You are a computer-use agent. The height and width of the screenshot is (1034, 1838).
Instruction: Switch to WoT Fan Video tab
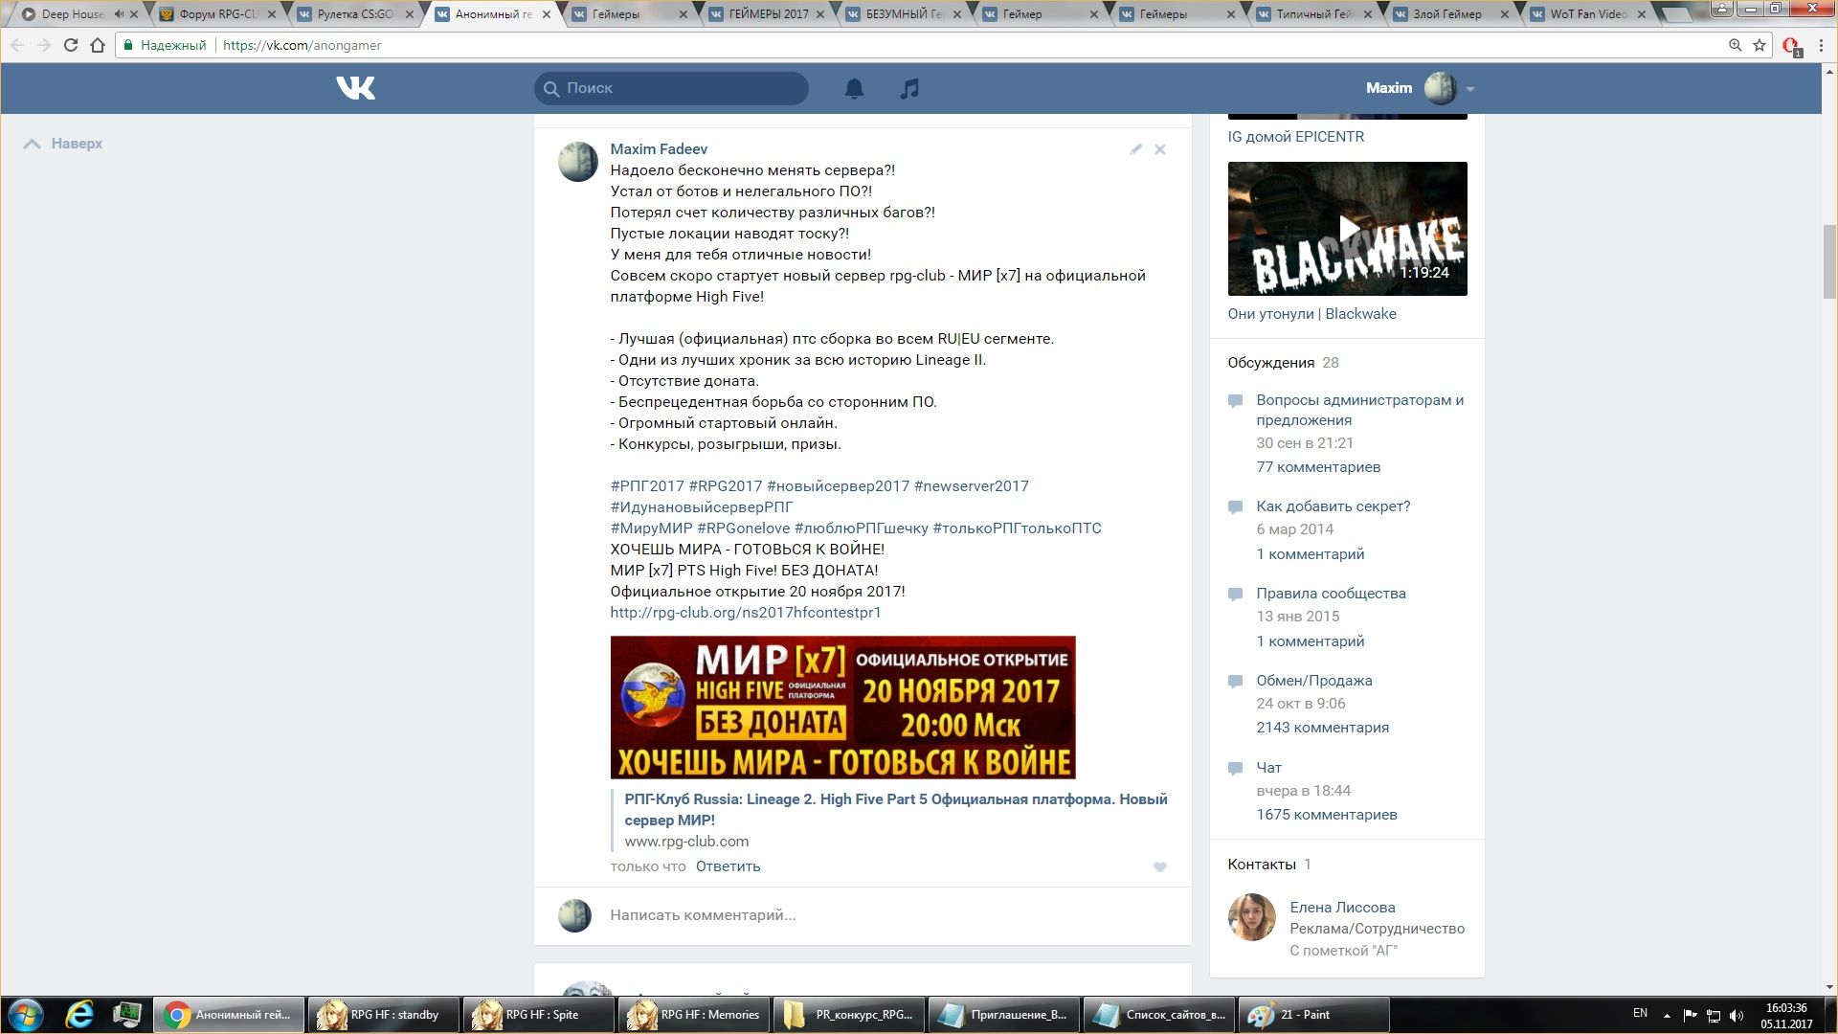coord(1588,14)
